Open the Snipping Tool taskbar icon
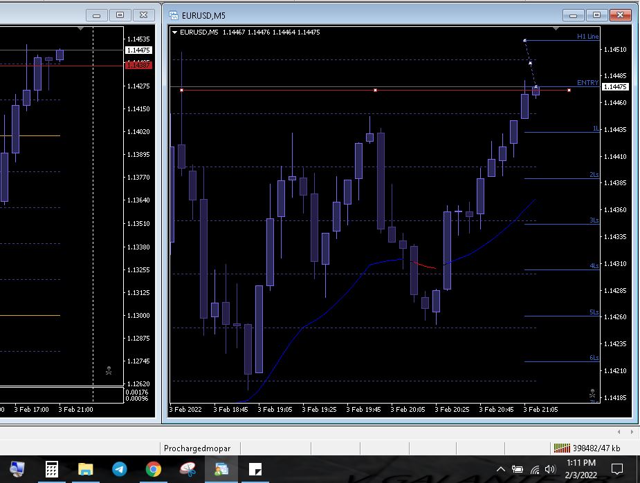This screenshot has width=640, height=483. (188, 469)
